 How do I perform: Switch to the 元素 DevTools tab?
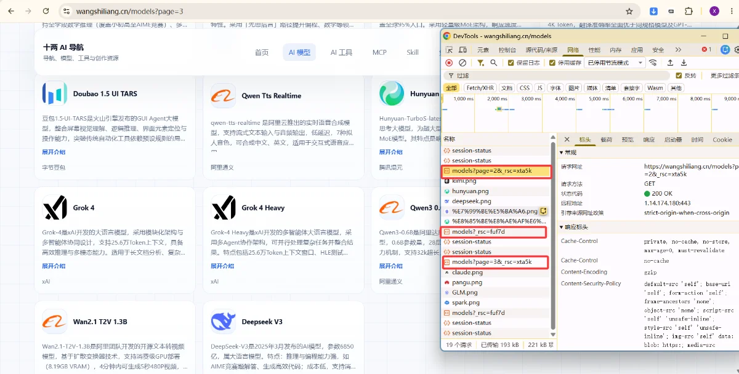483,50
